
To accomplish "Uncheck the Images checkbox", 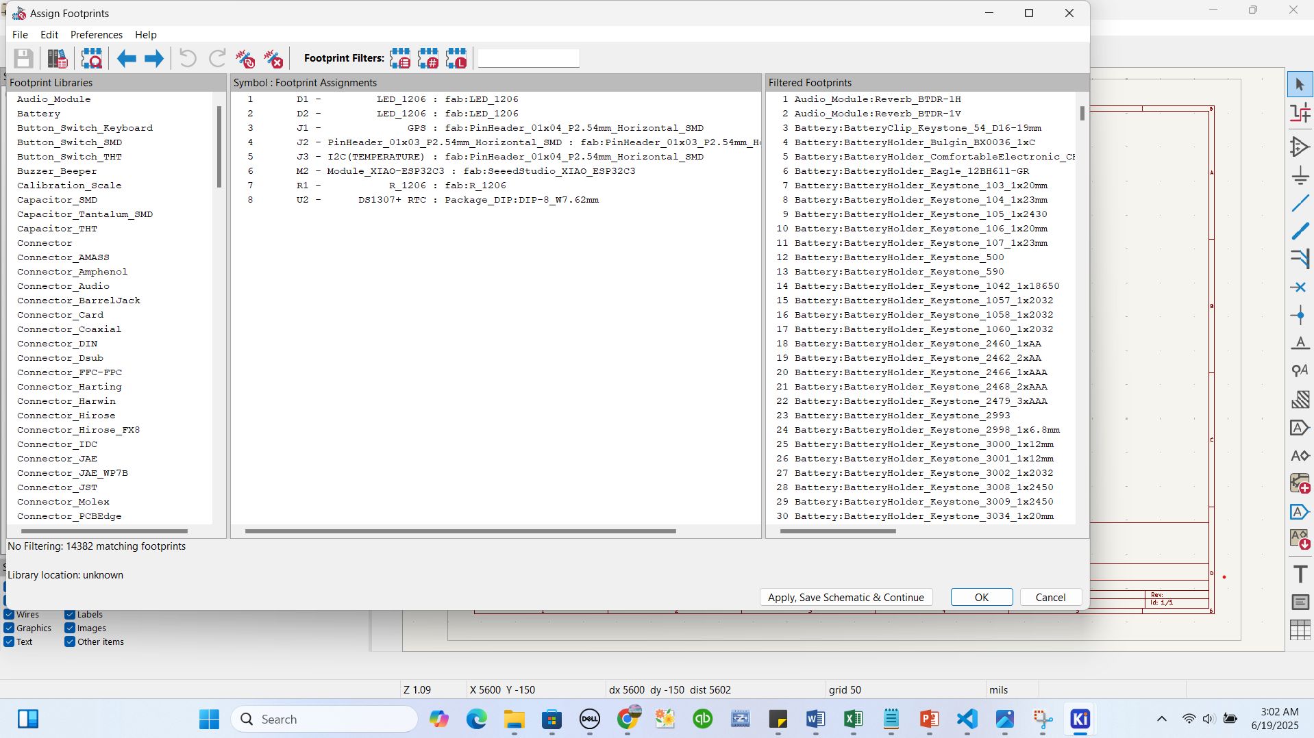I will pyautogui.click(x=70, y=628).
